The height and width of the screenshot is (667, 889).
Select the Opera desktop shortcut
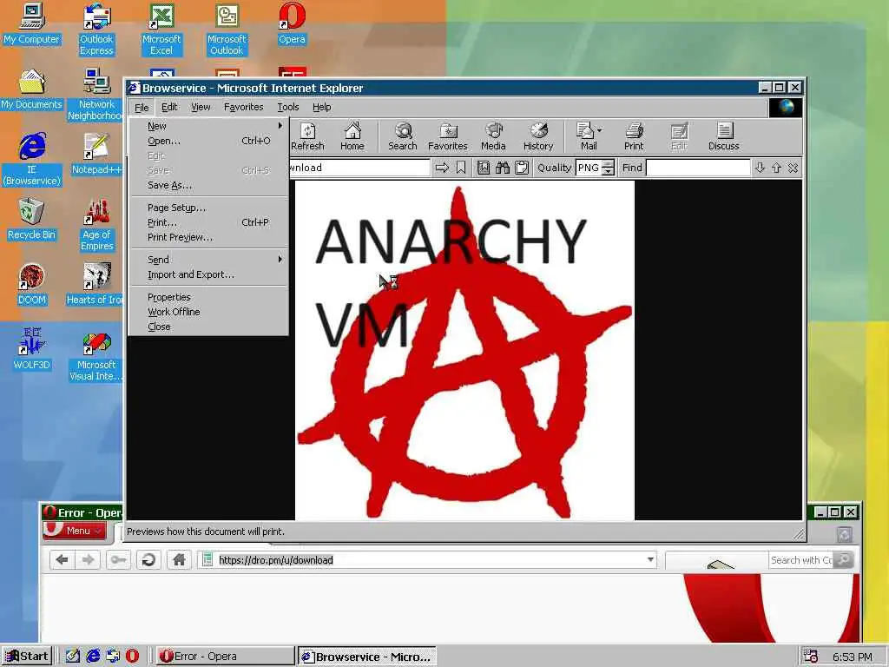click(x=292, y=23)
